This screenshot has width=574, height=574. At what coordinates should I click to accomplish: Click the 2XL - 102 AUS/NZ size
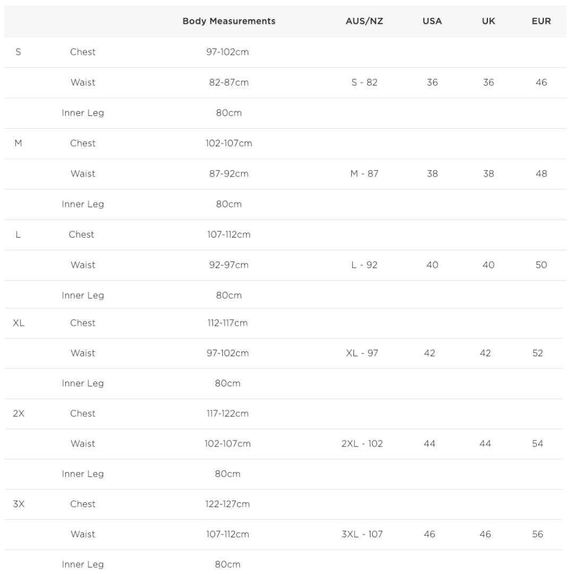click(x=362, y=444)
